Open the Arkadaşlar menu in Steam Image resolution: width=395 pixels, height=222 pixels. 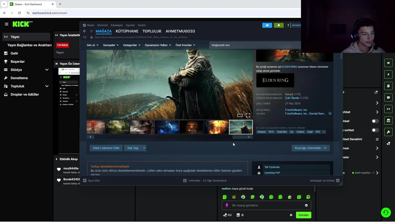[x=117, y=25]
